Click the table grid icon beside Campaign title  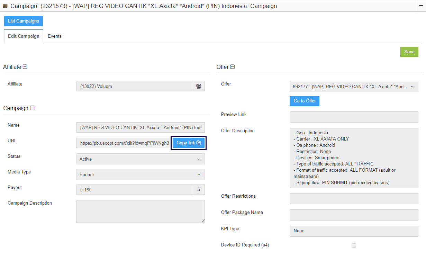point(5,6)
